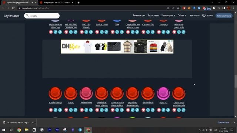237x133 pixels.
Task: Share the screech noise doors roblox sound
Action: point(122,110)
